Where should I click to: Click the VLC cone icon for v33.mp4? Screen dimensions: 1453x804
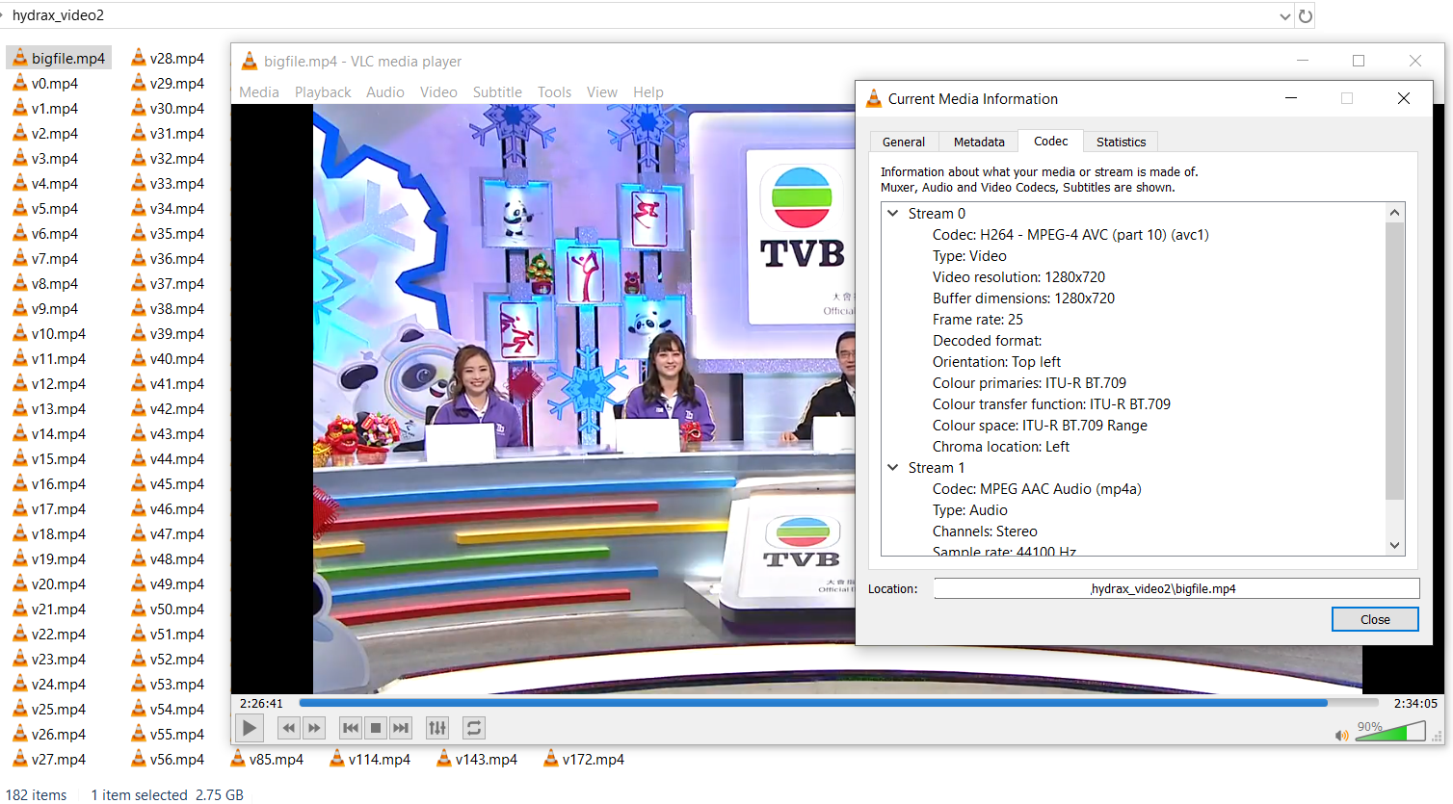(138, 183)
